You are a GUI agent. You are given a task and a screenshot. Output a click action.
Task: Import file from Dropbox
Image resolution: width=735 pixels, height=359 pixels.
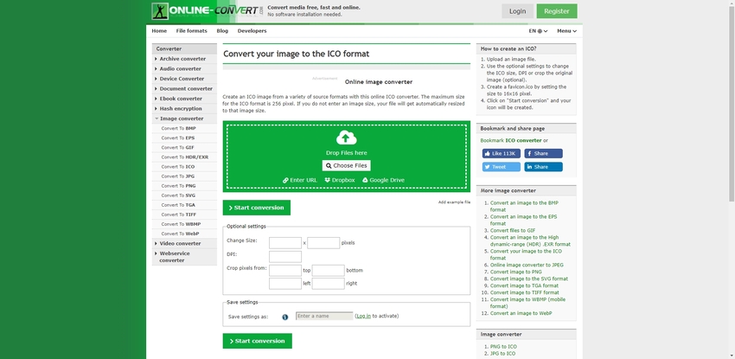click(x=340, y=180)
